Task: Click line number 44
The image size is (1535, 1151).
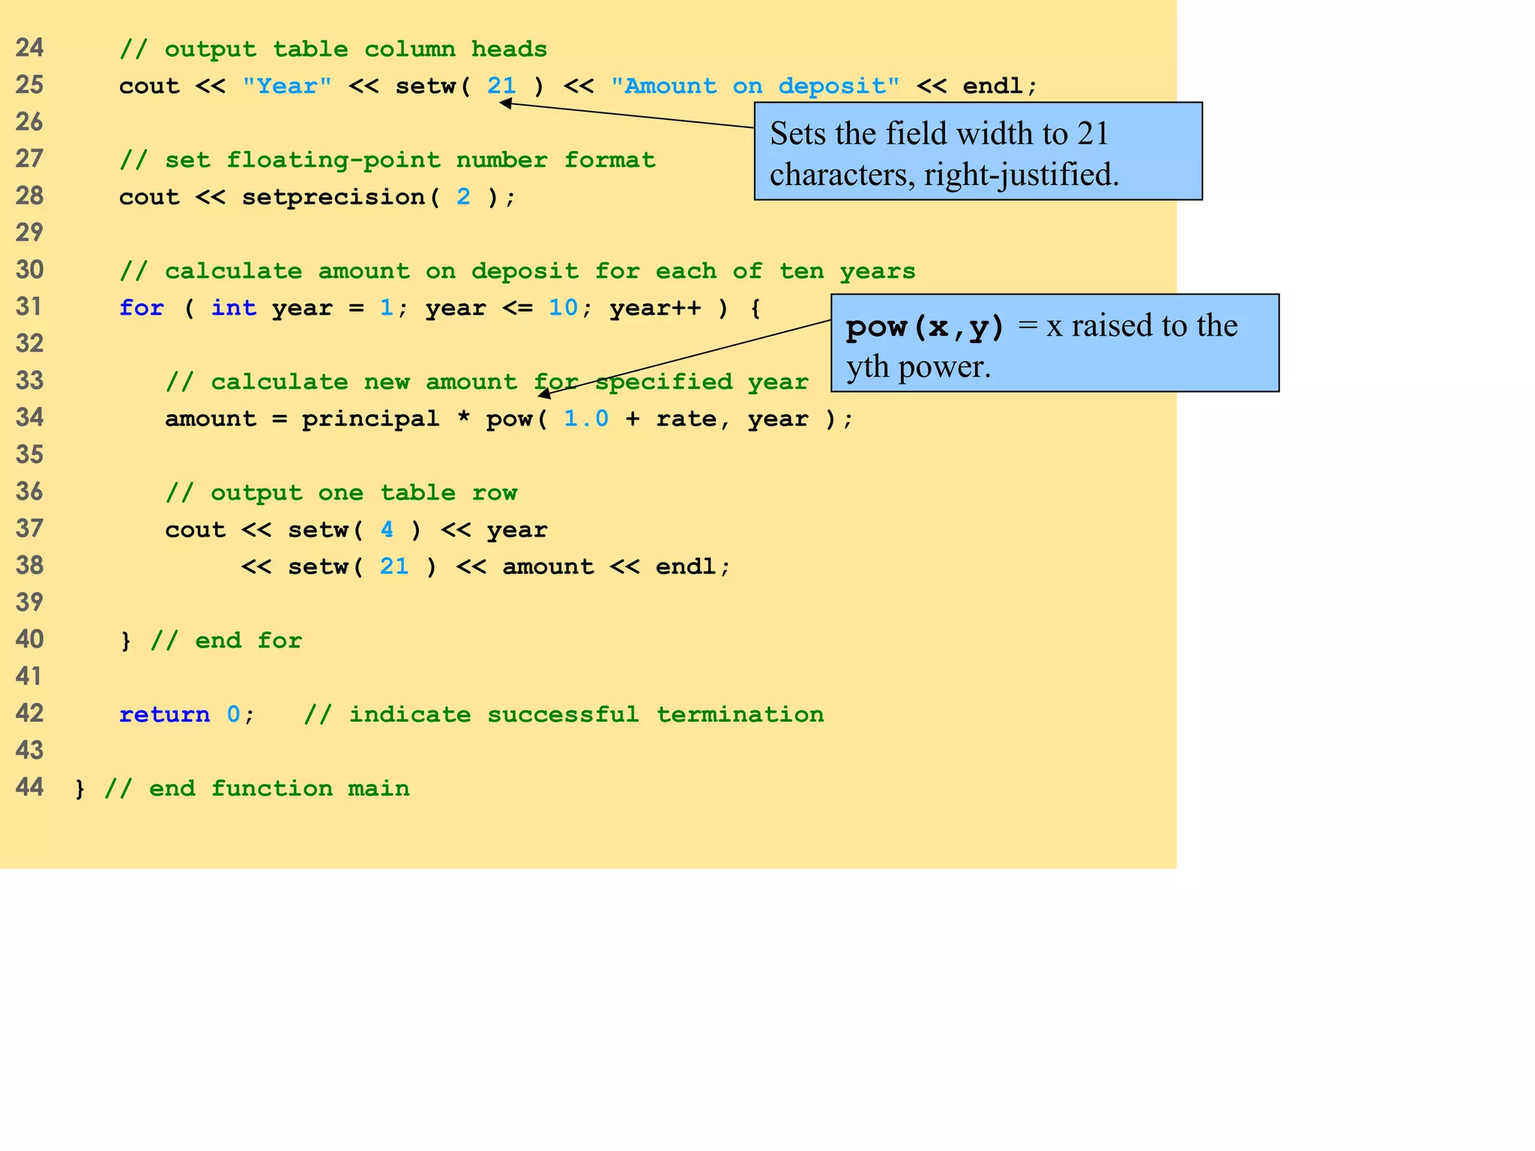Action: (29, 787)
